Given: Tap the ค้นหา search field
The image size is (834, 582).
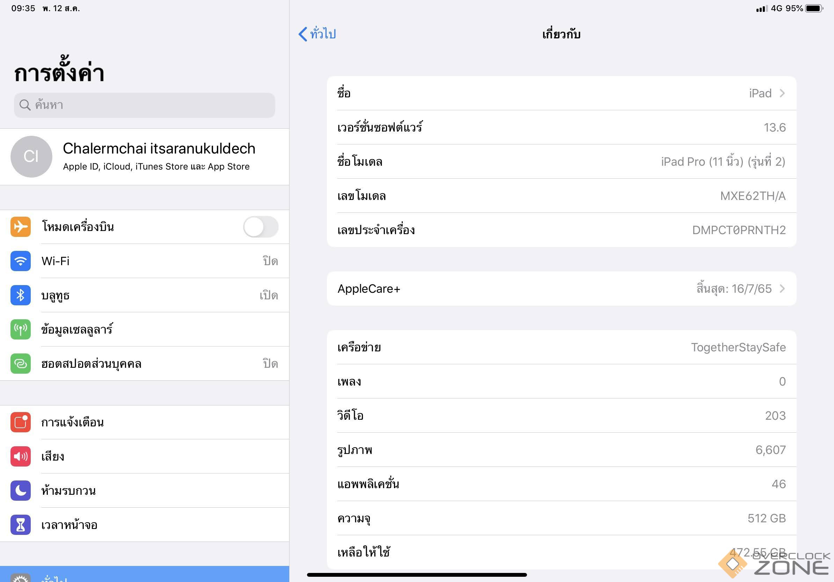Looking at the screenshot, I should (x=144, y=105).
